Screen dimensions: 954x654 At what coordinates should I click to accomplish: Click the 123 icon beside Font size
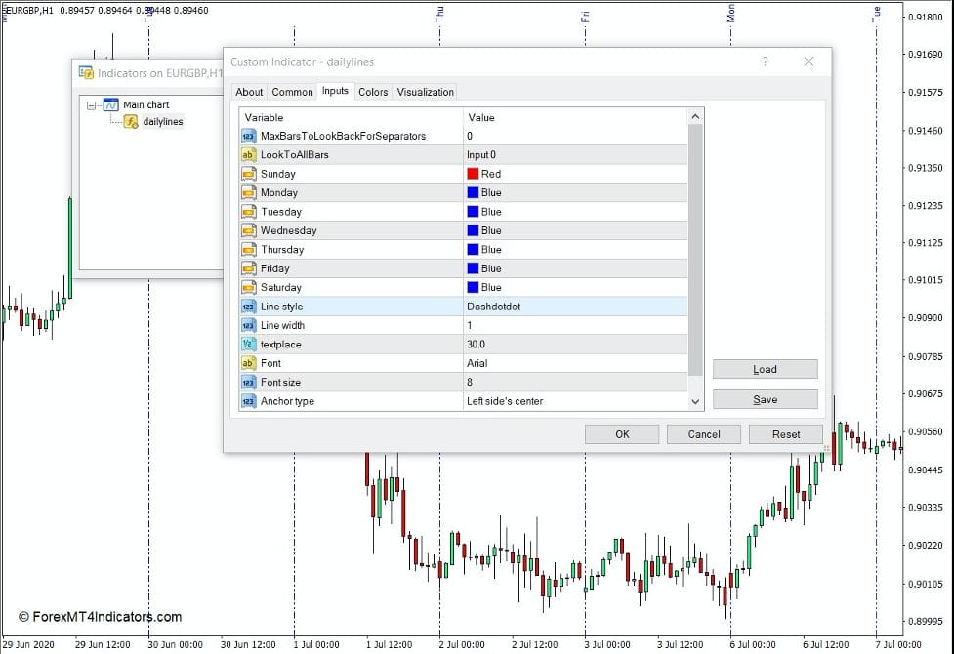(x=249, y=382)
